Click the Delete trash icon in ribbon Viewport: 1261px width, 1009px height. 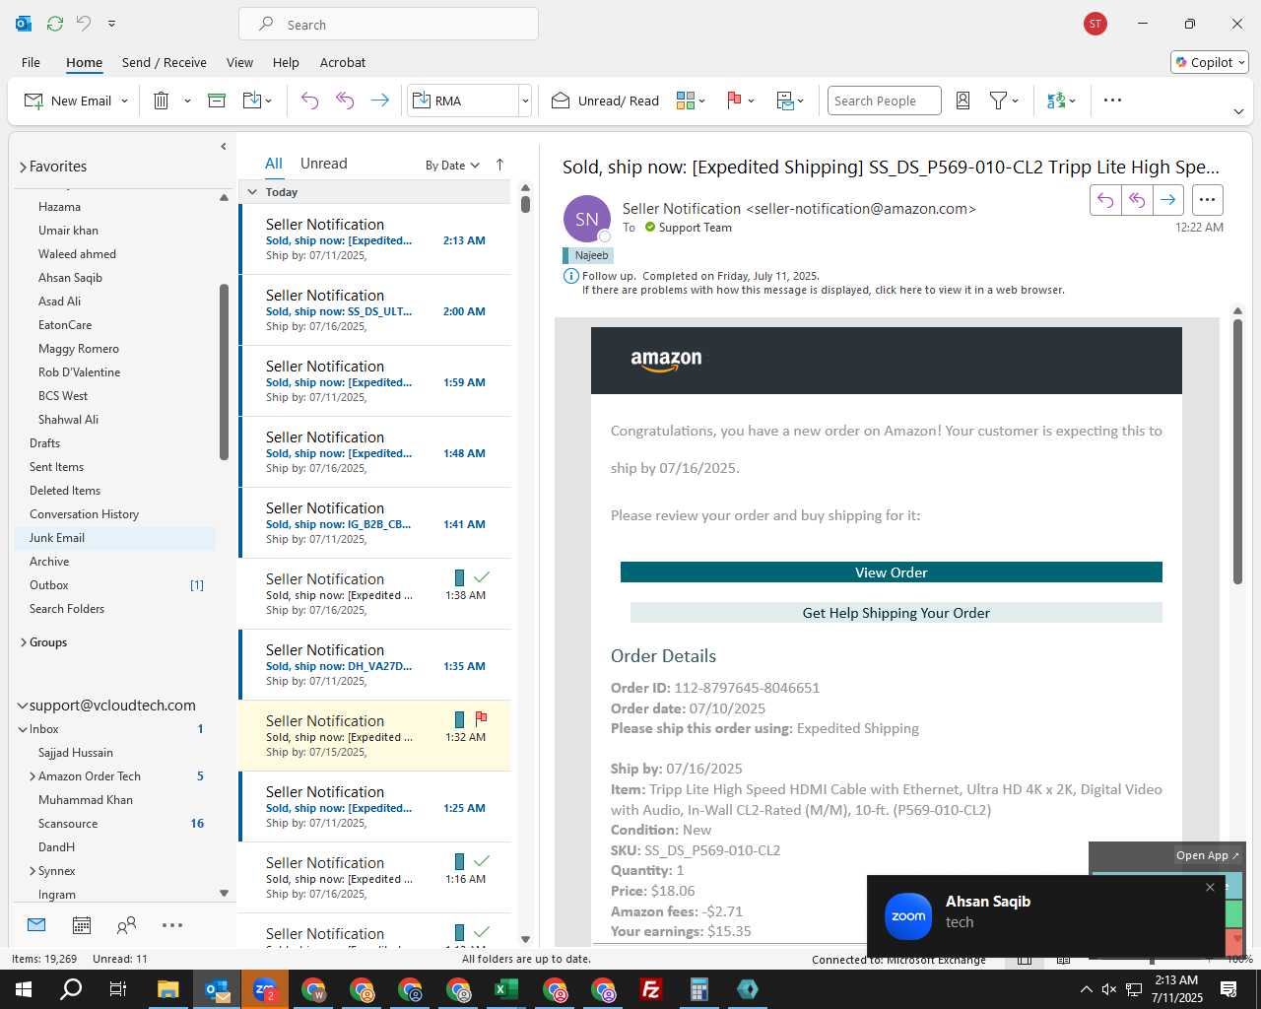(x=162, y=101)
